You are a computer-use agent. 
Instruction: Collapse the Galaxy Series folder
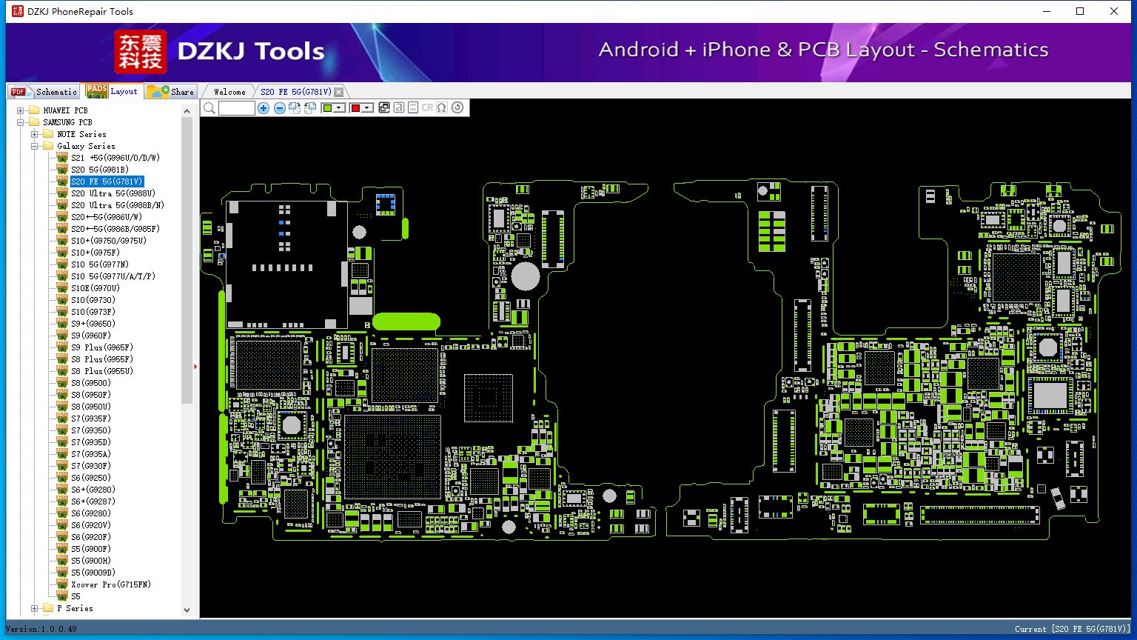coord(35,146)
